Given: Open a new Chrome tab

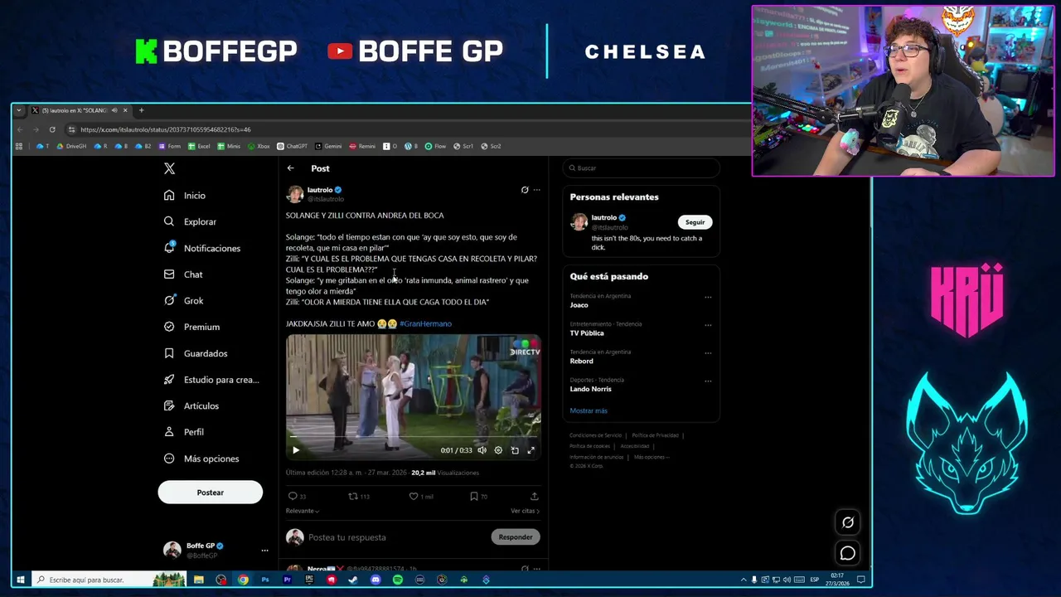Looking at the screenshot, I should click(141, 110).
